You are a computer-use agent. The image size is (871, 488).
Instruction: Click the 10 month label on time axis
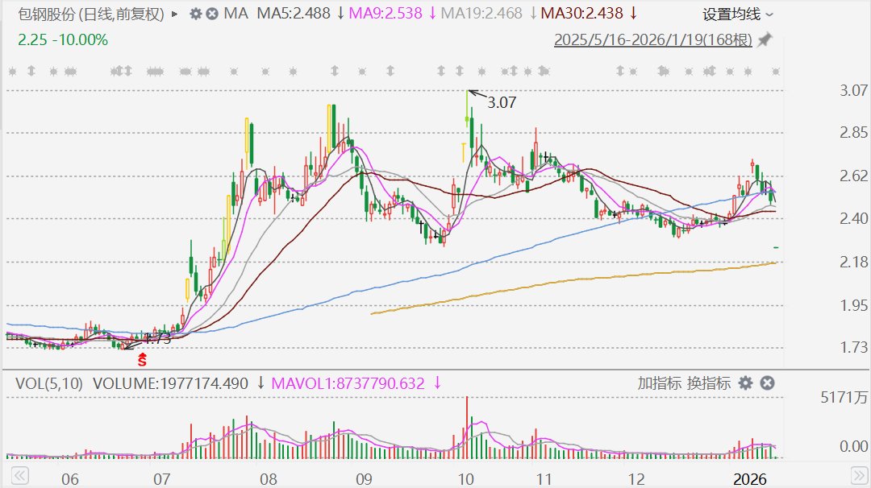pyautogui.click(x=465, y=478)
